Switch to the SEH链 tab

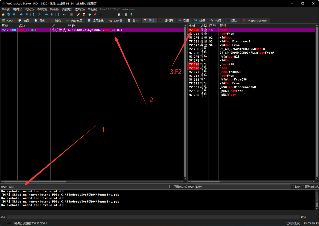(x=116, y=20)
